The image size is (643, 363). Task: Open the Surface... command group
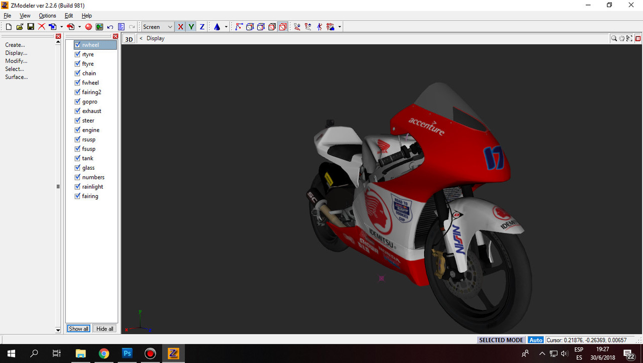[x=17, y=77]
